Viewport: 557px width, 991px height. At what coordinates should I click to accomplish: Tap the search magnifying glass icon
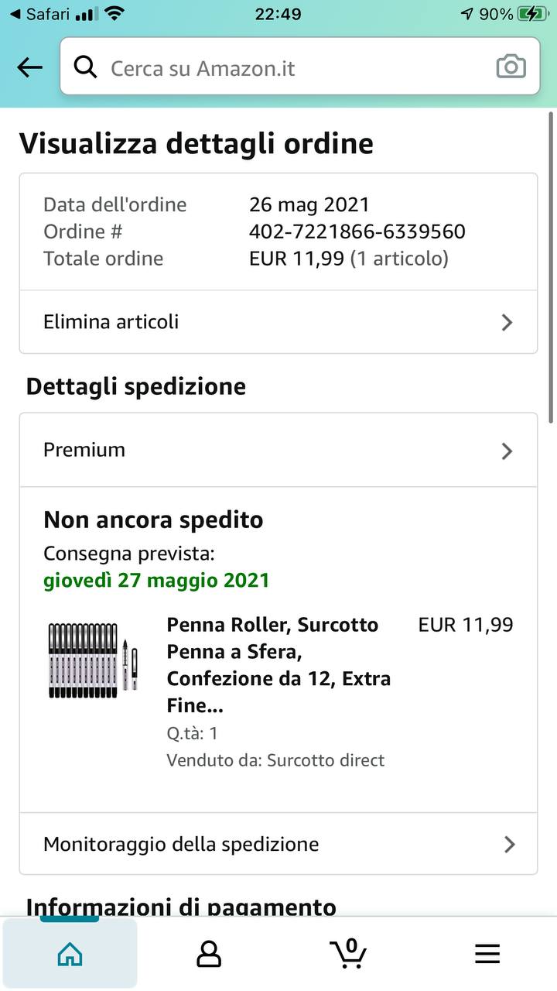point(85,68)
